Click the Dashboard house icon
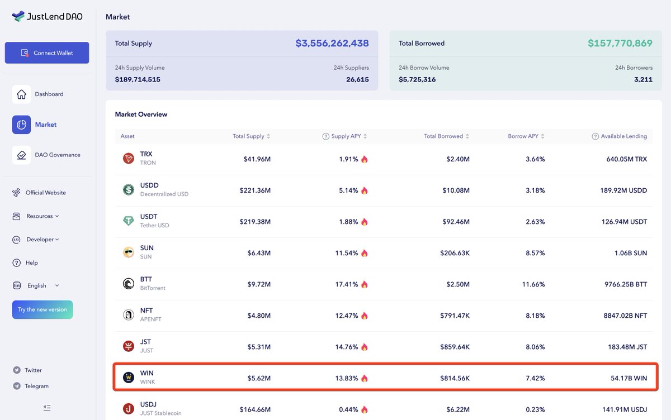 (x=21, y=94)
